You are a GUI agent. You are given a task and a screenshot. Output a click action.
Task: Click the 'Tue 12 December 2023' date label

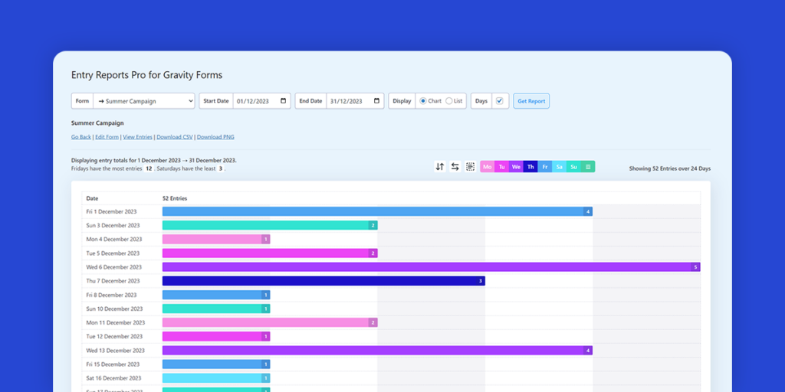point(114,337)
